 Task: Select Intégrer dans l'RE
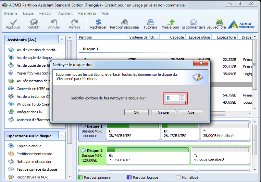(27, 112)
